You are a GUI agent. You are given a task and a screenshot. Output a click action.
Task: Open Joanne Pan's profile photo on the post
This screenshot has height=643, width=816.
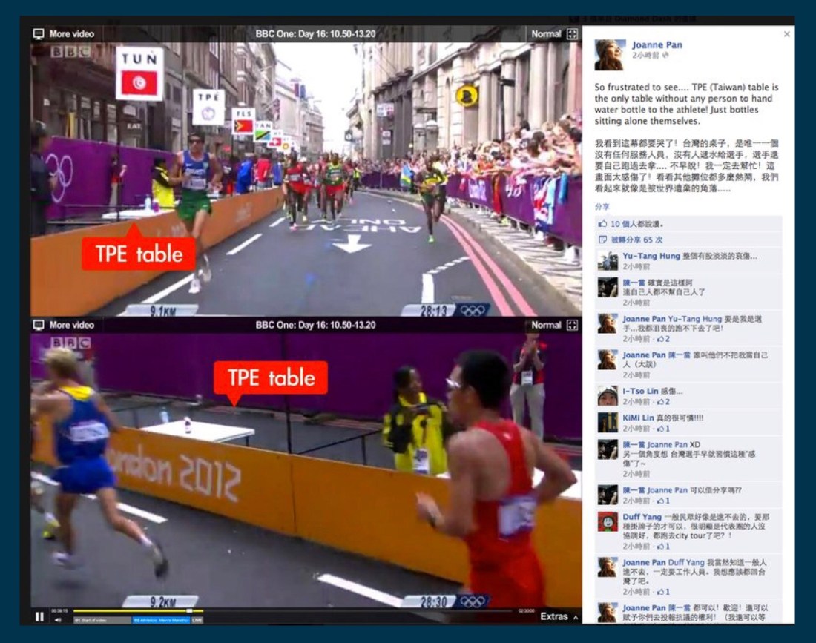(609, 54)
